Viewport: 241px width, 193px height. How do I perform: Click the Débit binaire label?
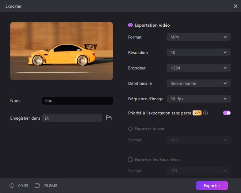click(140, 84)
